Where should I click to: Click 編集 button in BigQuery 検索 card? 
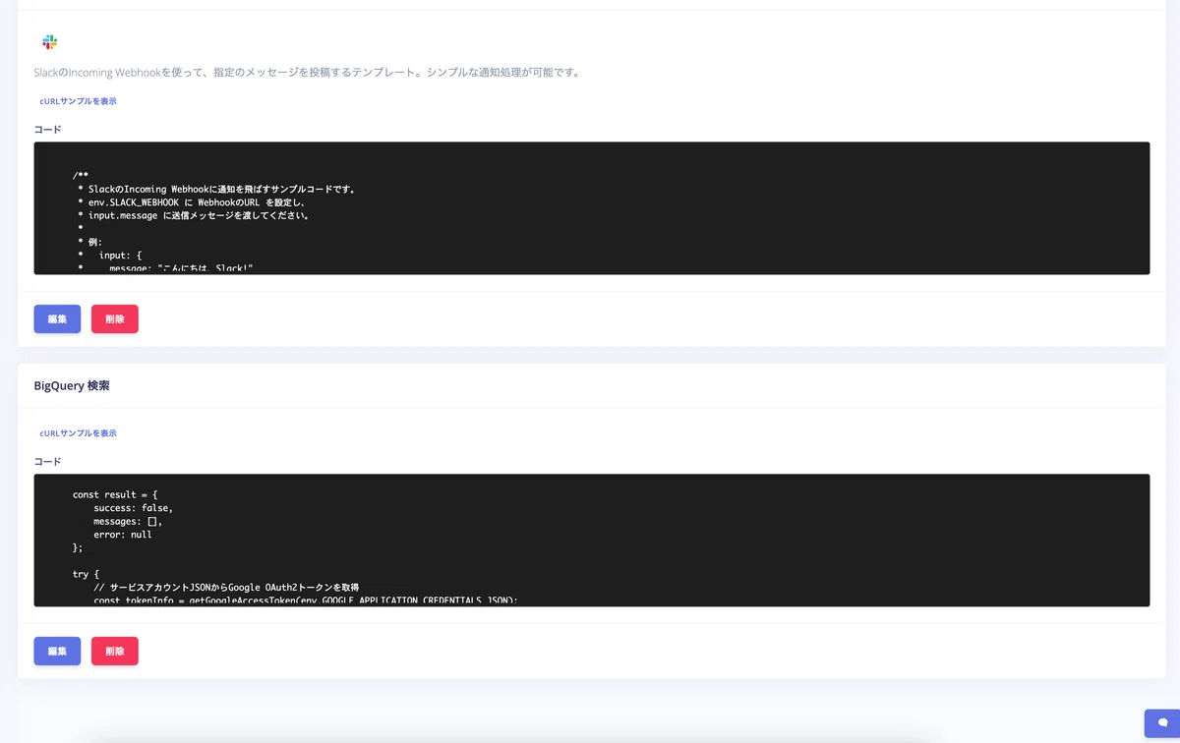coord(57,652)
